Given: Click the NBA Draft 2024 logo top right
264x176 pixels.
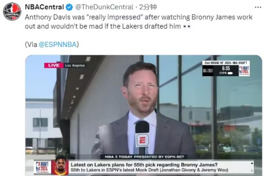Looking at the screenshot, I should click(x=244, y=71).
